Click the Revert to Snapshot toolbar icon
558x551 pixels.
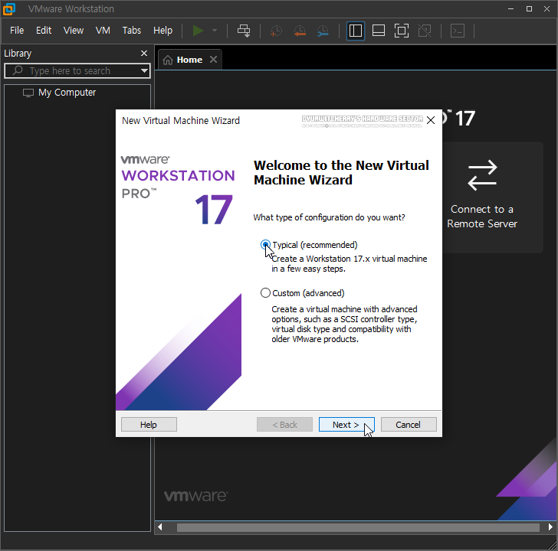click(x=300, y=31)
